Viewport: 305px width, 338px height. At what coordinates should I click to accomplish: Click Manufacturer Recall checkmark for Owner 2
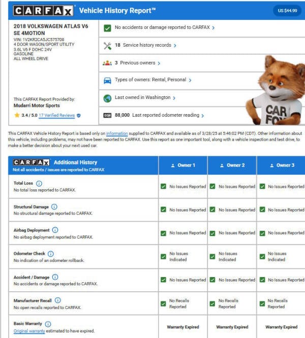tap(212, 303)
